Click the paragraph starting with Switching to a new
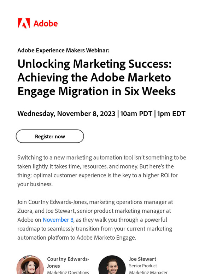The width and height of the screenshot is (205, 274). tap(102, 171)
